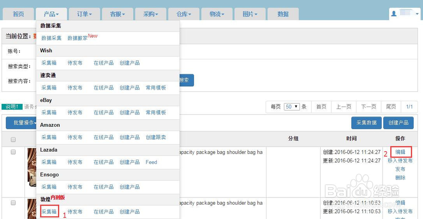Go to 上一页 in pagination

point(343,107)
